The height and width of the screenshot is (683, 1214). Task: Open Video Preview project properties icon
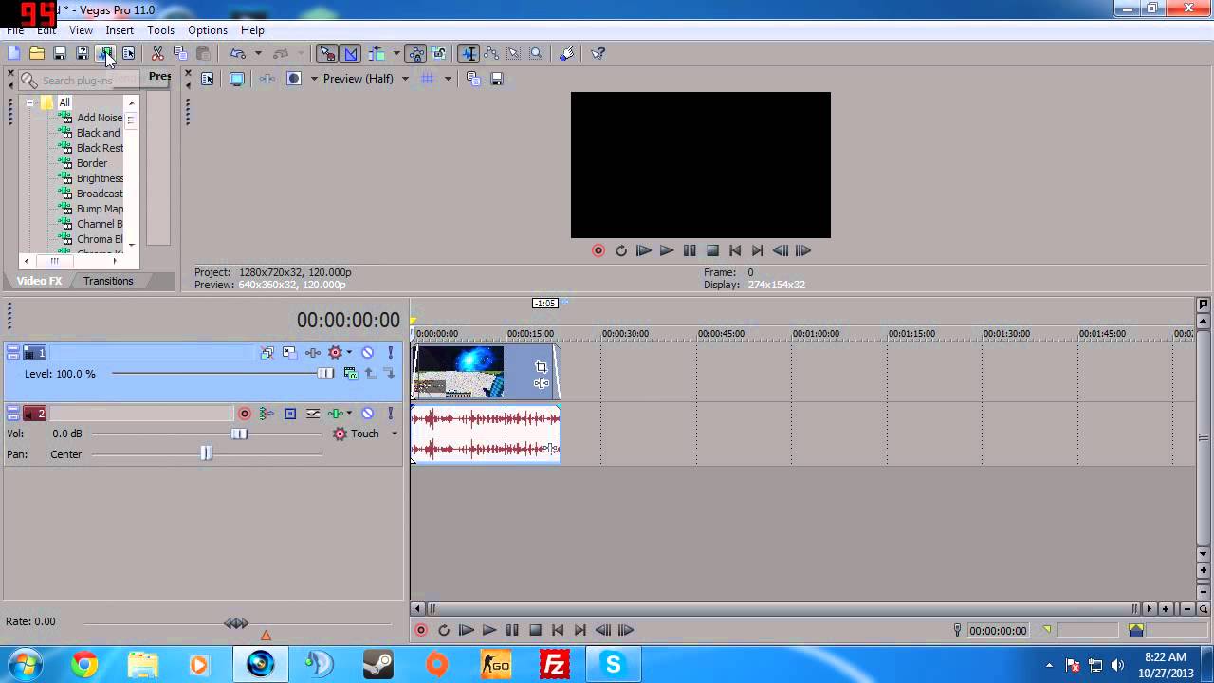pyautogui.click(x=208, y=79)
